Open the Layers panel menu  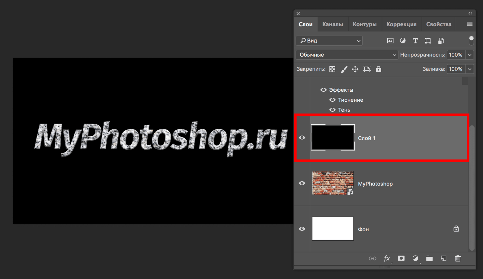[469, 24]
